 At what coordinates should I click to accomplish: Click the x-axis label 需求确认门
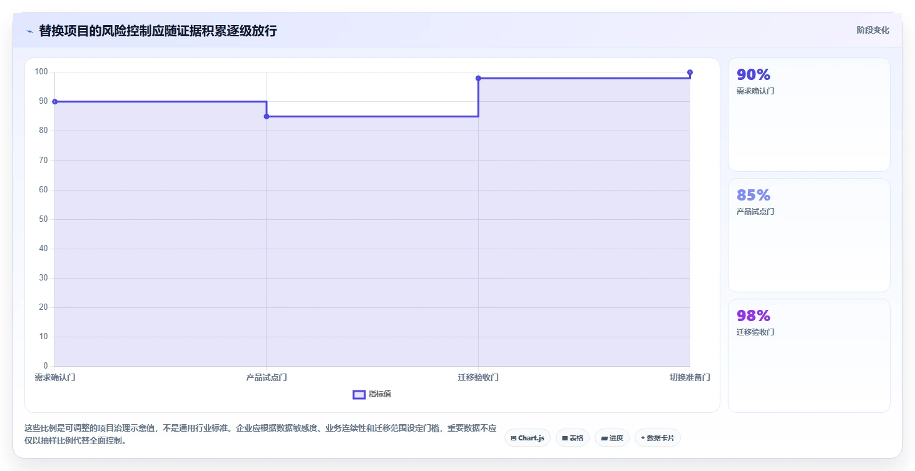(x=55, y=377)
